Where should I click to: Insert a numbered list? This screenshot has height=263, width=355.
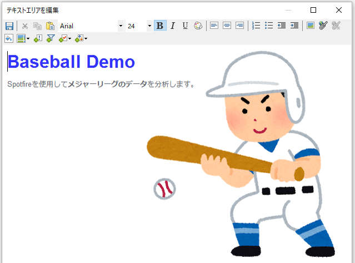256,26
